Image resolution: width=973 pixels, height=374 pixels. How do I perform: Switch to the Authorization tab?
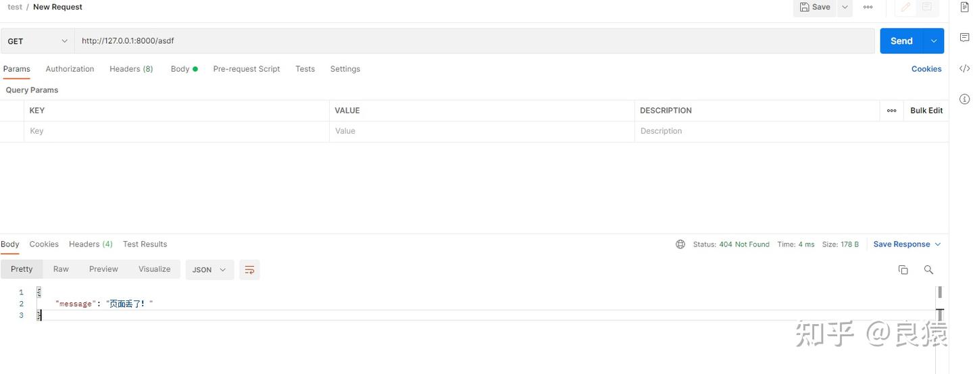[x=70, y=69]
